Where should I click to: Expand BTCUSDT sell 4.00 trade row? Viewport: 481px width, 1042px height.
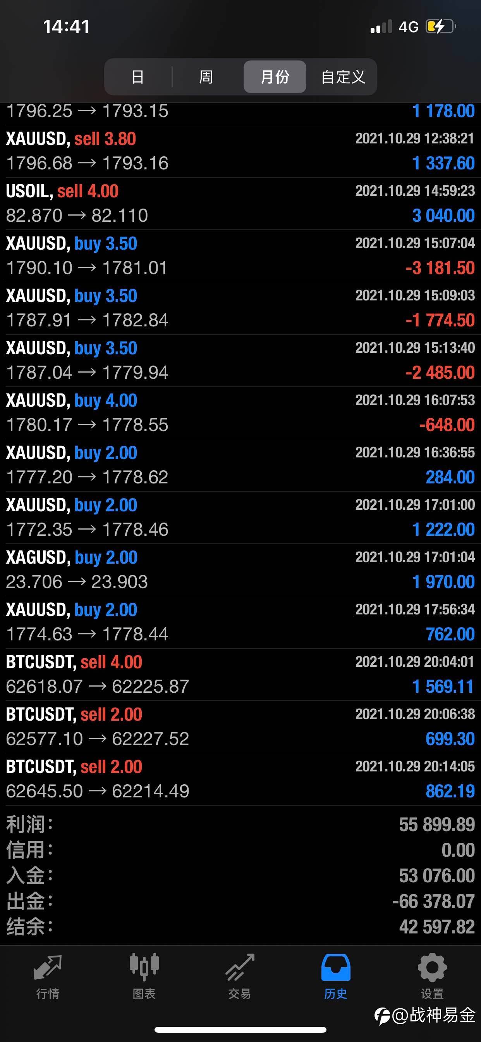click(x=240, y=674)
